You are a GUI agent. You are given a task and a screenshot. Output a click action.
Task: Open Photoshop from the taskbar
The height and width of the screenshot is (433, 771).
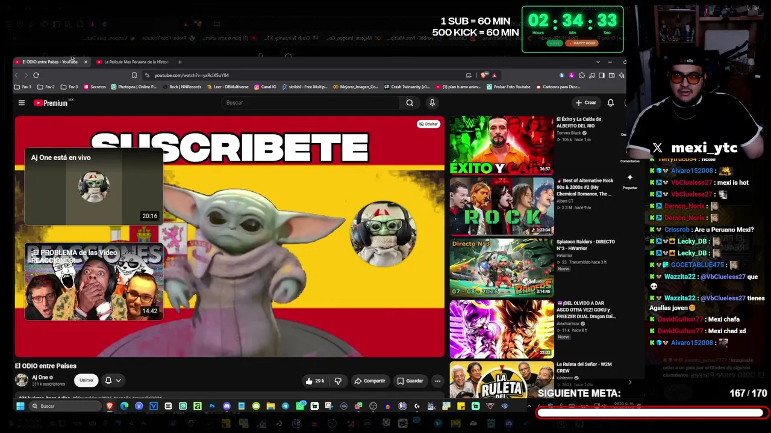tap(212, 406)
